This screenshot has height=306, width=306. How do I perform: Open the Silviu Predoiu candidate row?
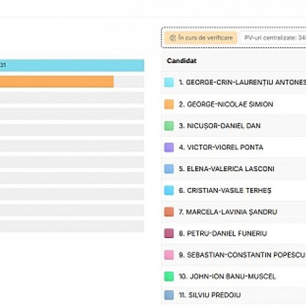pyautogui.click(x=234, y=295)
